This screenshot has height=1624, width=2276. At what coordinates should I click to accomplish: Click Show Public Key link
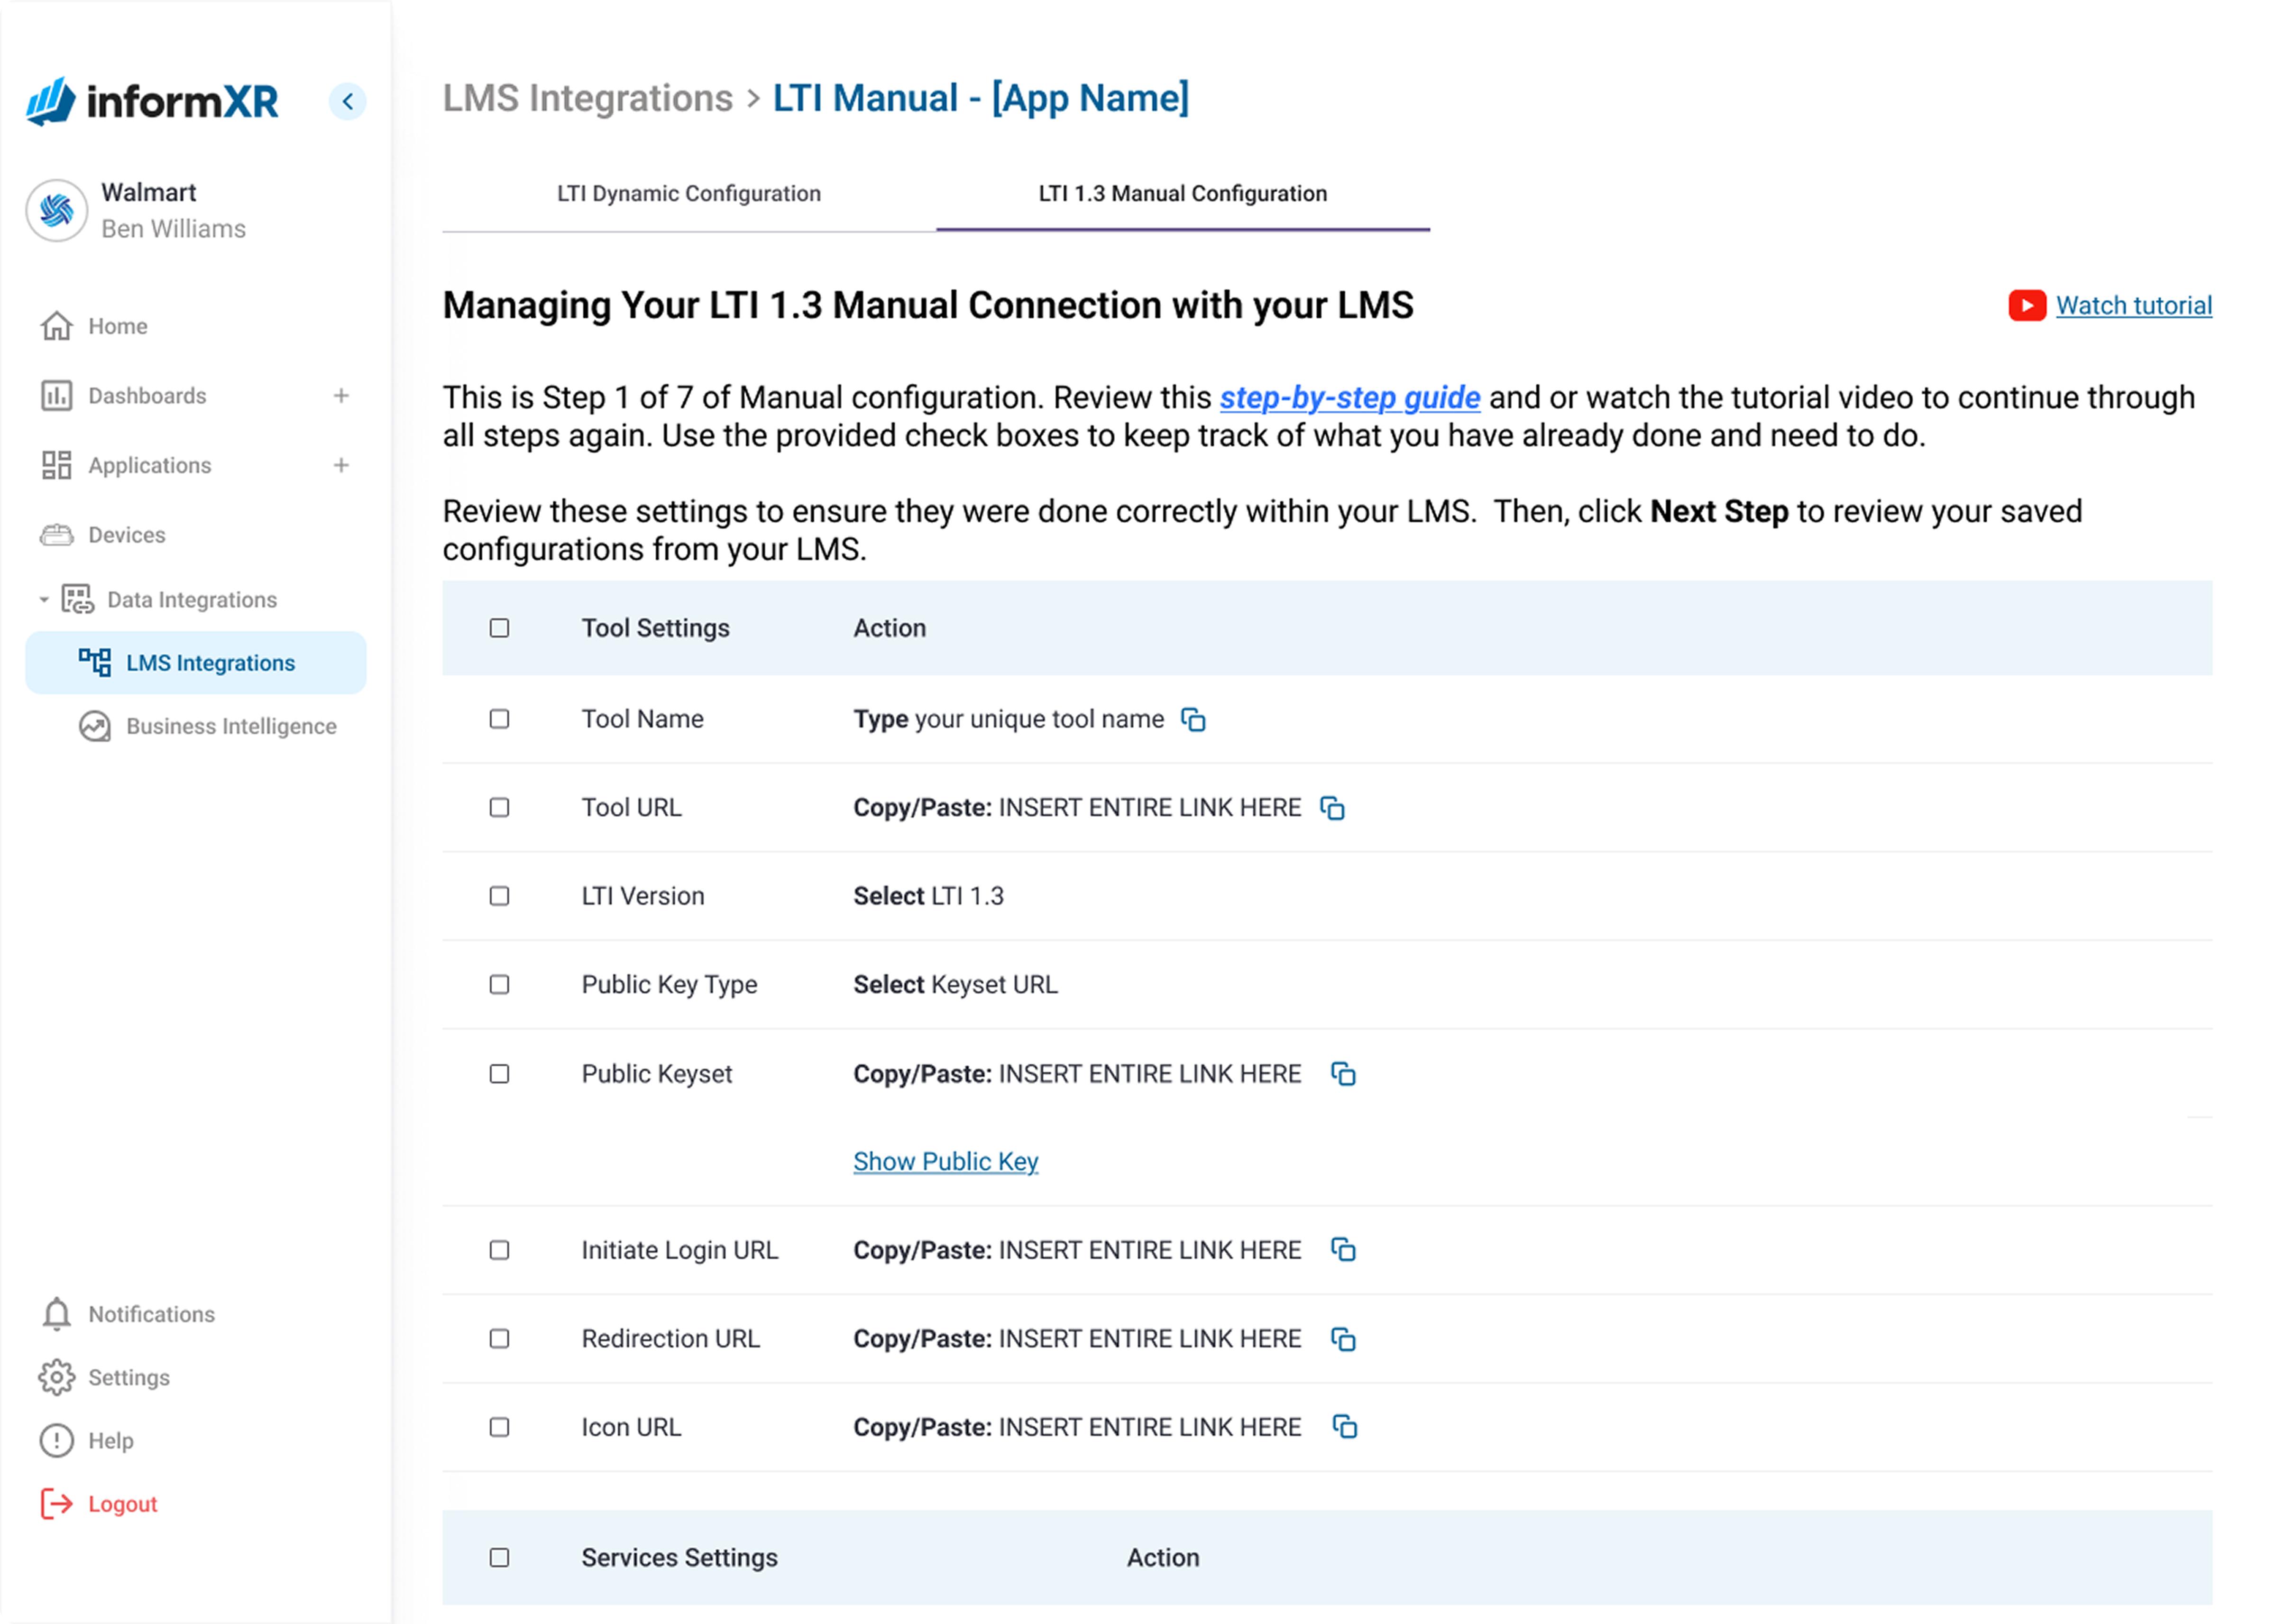pos(945,1162)
